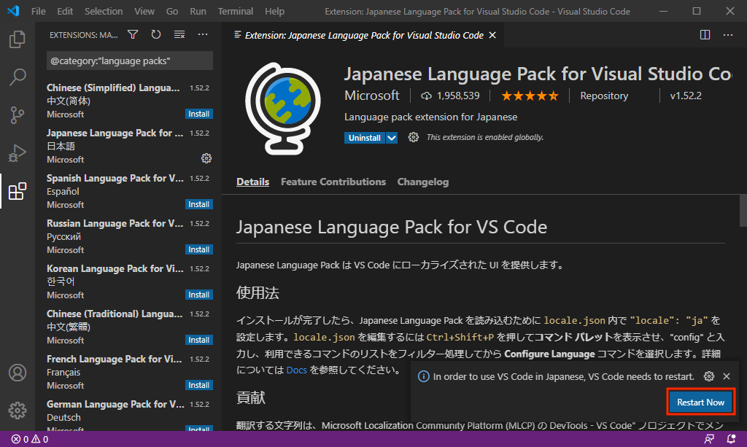Open the File menu
The width and height of the screenshot is (747, 447).
click(39, 12)
